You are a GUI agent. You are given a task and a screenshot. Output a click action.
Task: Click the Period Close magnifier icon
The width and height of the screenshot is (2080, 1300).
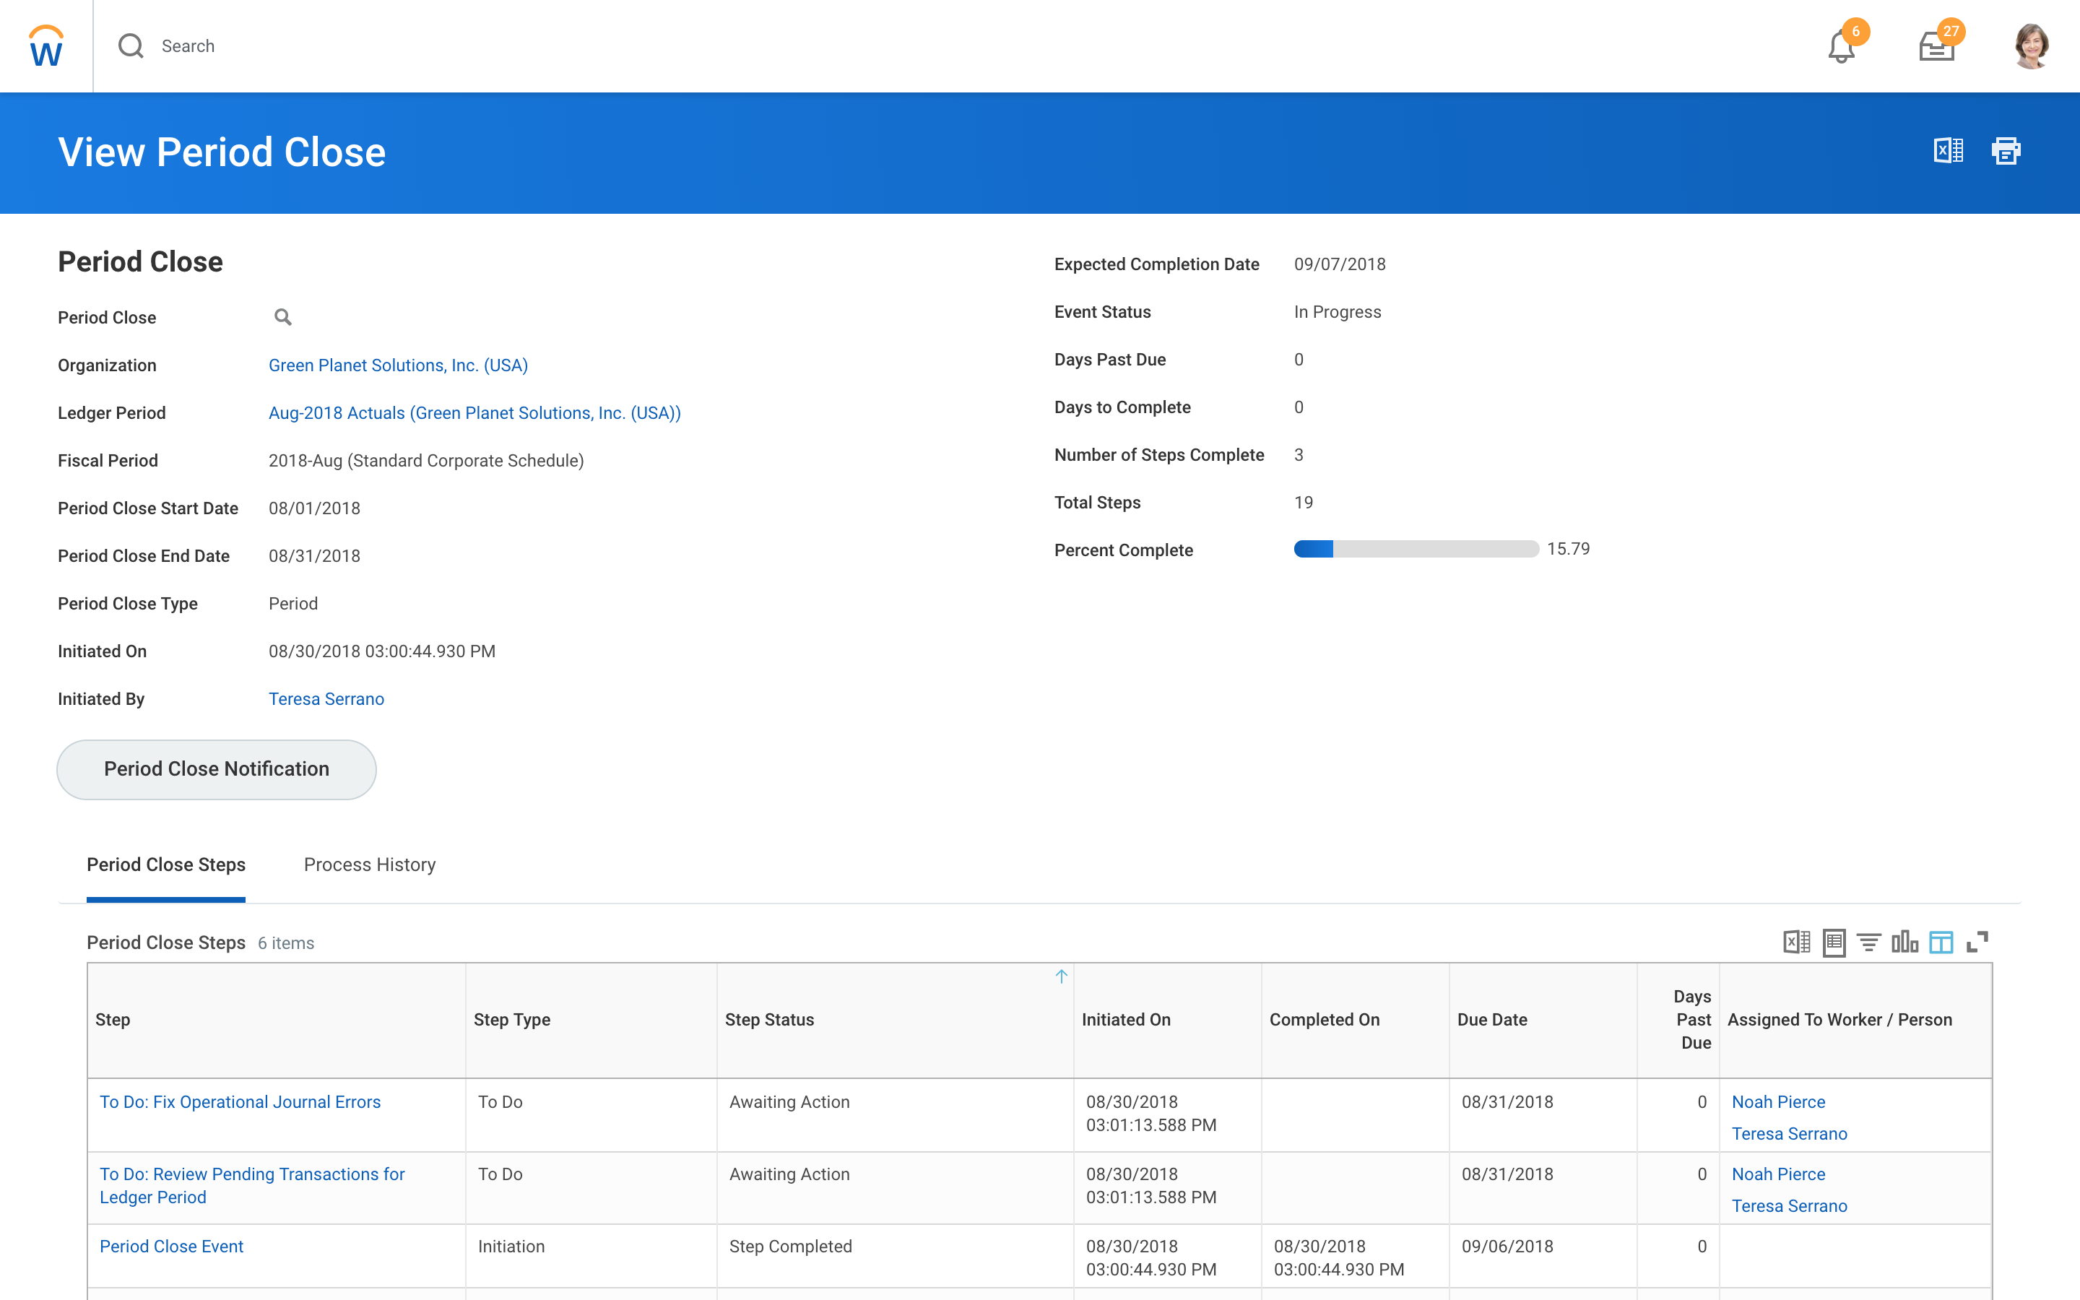tap(283, 317)
